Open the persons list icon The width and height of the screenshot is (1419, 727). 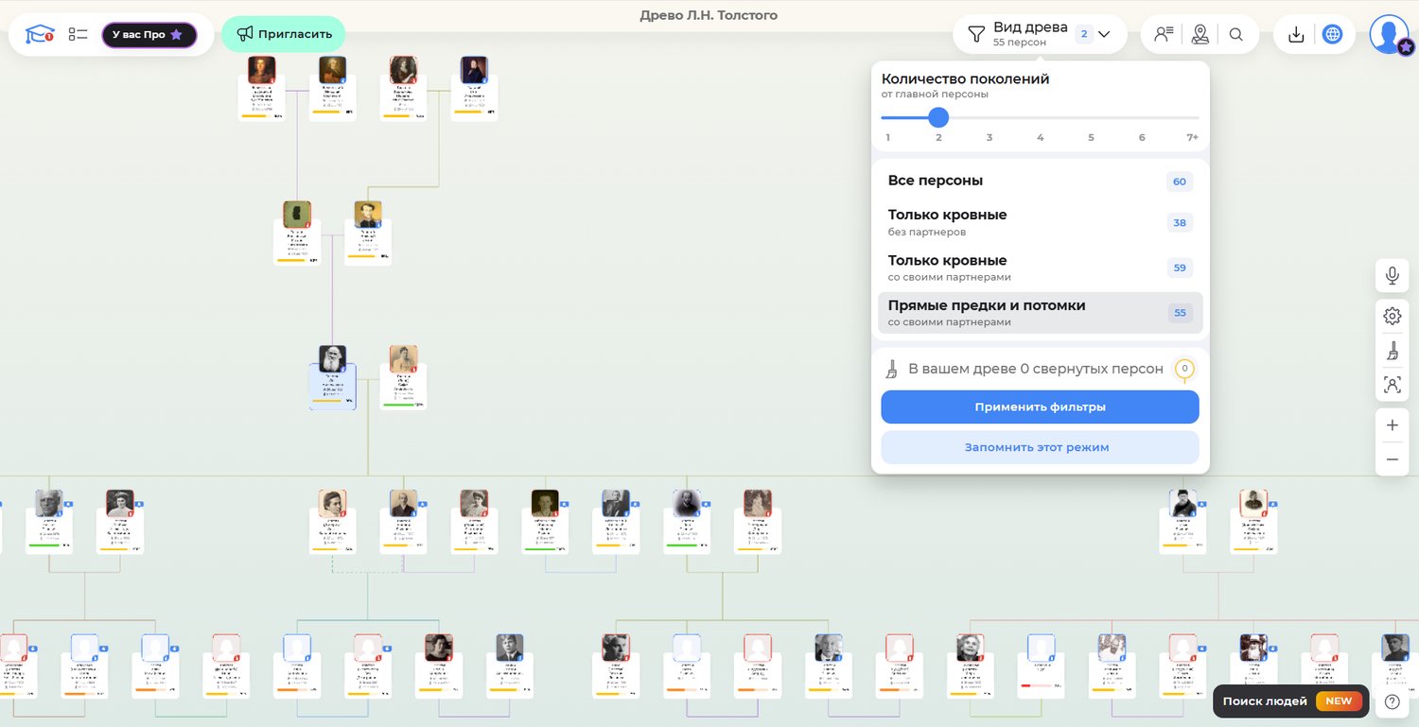tap(1164, 35)
